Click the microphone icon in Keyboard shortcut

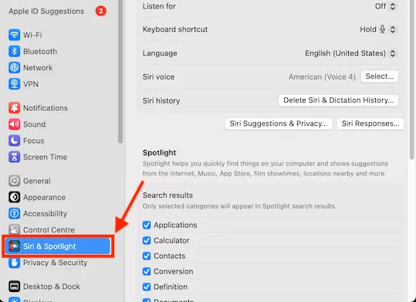point(382,29)
